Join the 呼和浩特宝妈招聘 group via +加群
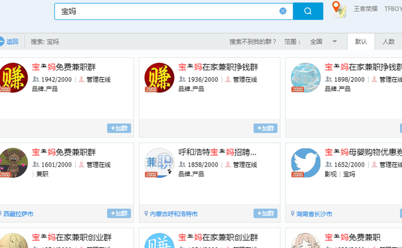402x248 pixels. pyautogui.click(x=265, y=213)
